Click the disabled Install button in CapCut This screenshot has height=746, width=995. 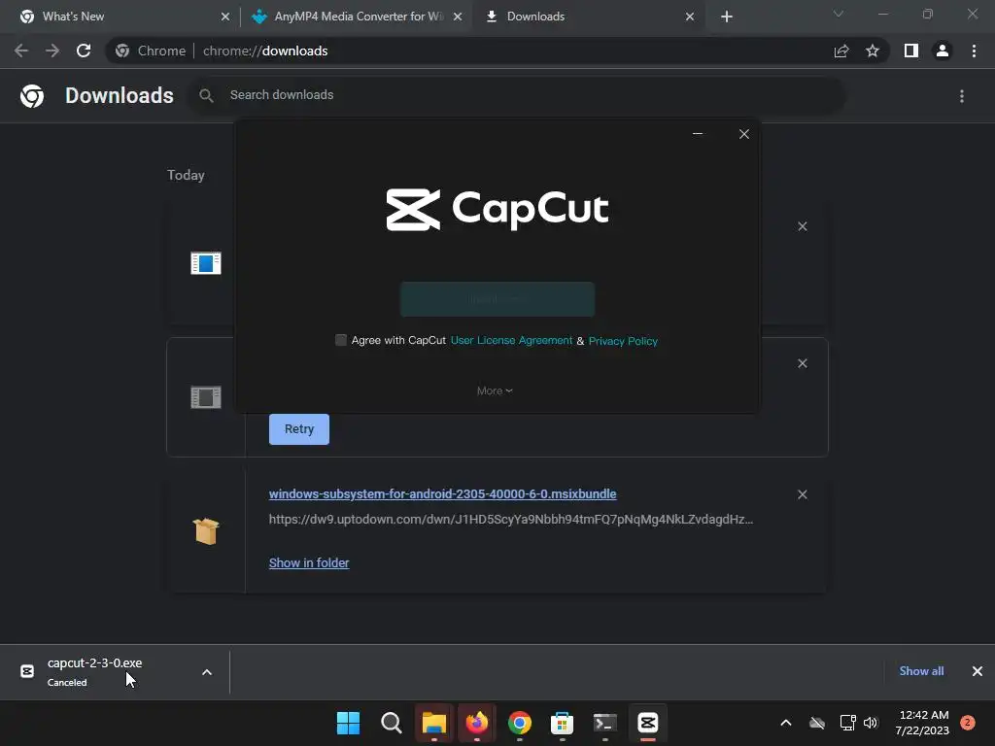pyautogui.click(x=497, y=299)
